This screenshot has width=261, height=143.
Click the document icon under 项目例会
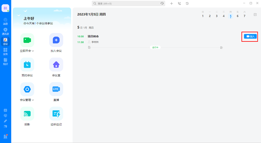(89, 47)
